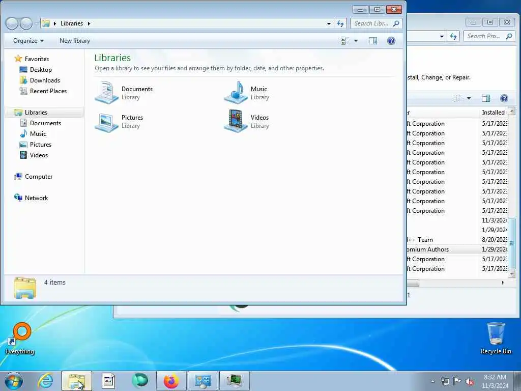521x391 pixels.
Task: Click network icon in system tray
Action: (x=445, y=381)
